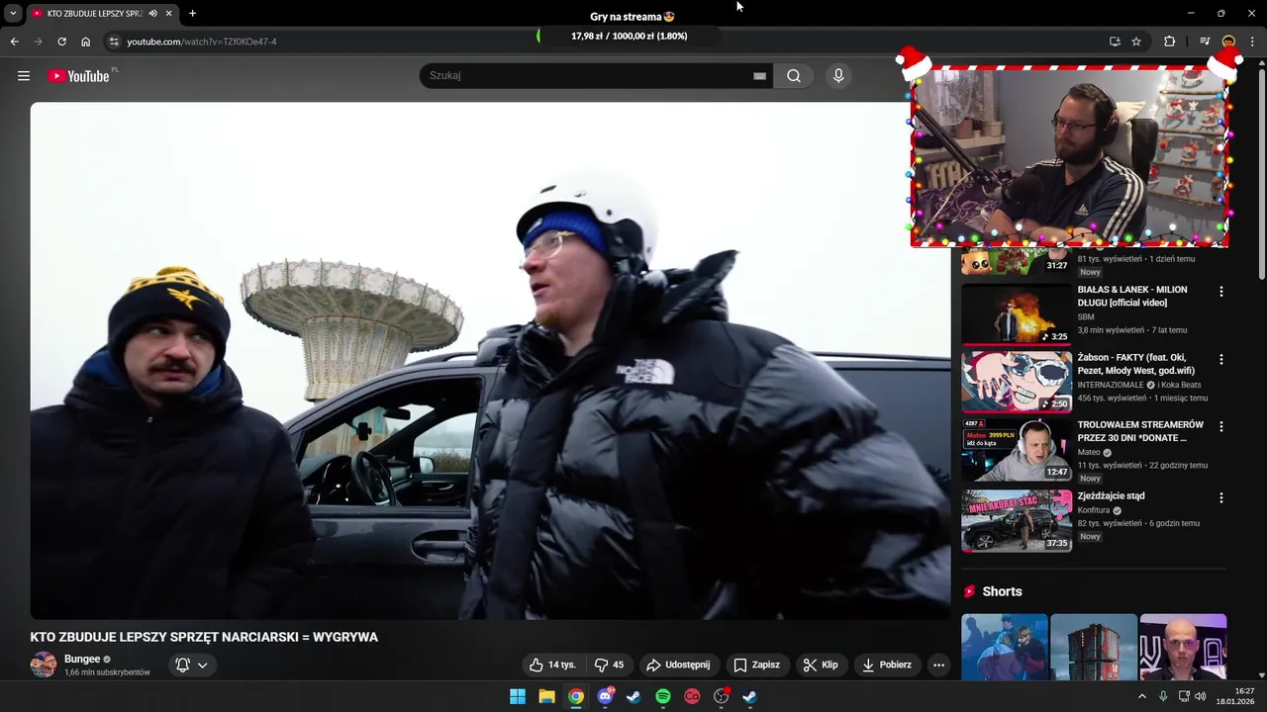The height and width of the screenshot is (712, 1267).
Task: Open the Chrome extensions menu
Action: 1170,42
